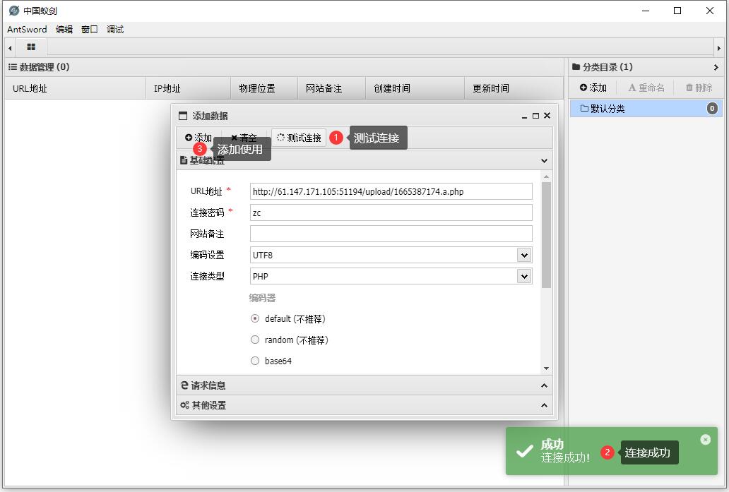The height and width of the screenshot is (492, 729).
Task: Maximize the 添加数据 dialog
Action: tap(535, 116)
